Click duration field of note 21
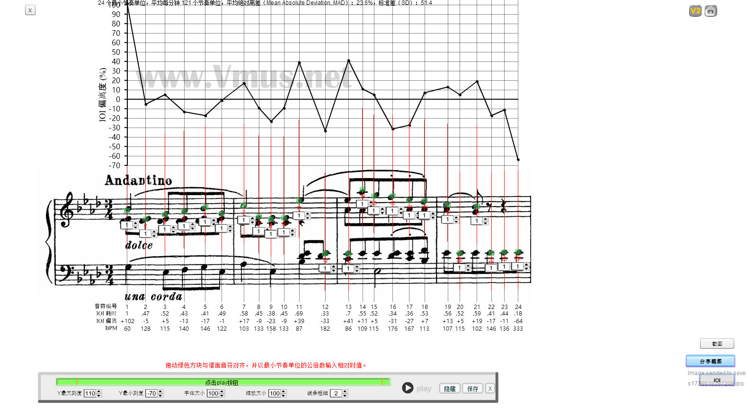746x411 pixels. point(477,221)
